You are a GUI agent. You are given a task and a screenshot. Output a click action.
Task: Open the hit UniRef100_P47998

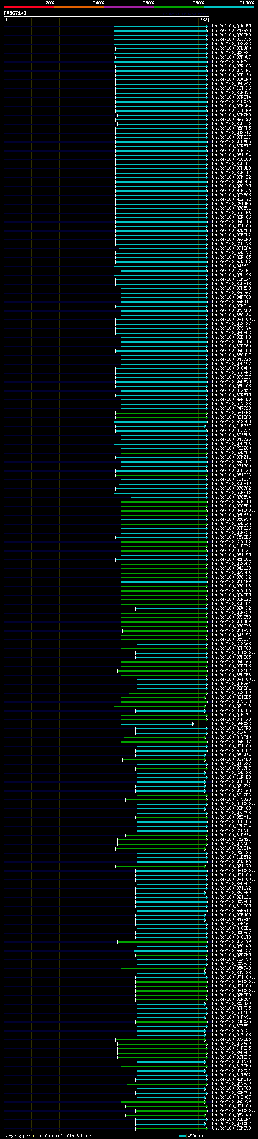[231, 31]
